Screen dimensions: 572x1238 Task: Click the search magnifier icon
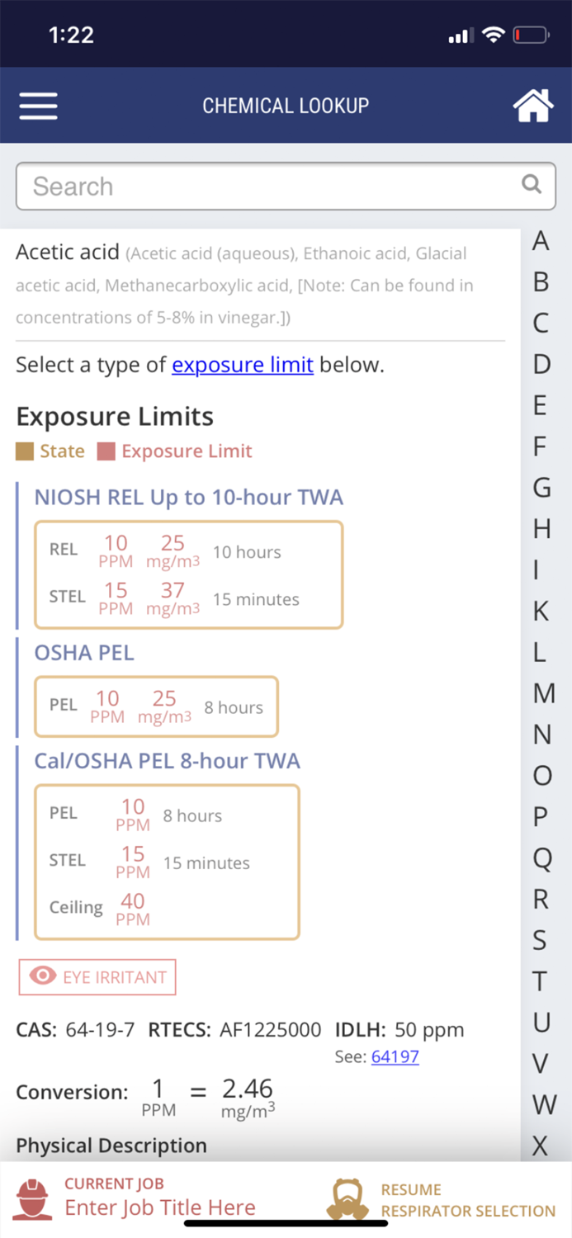[532, 184]
